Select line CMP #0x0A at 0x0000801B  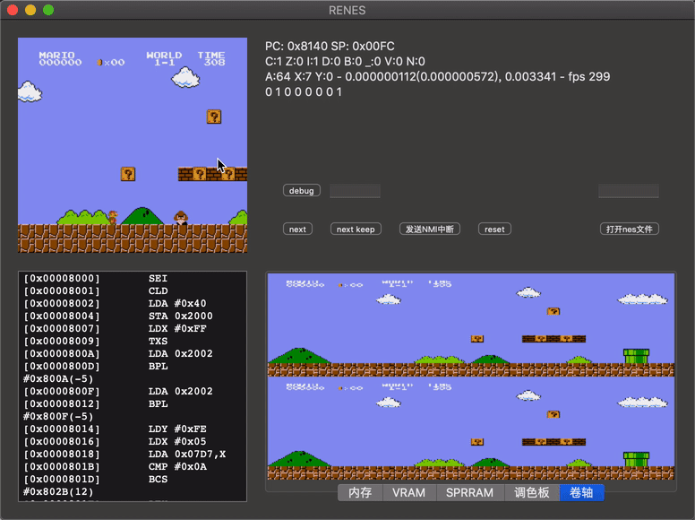[x=115, y=466]
